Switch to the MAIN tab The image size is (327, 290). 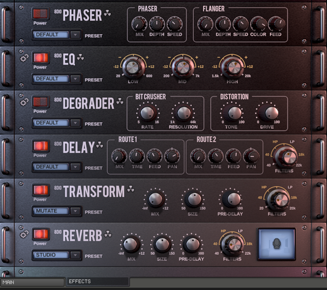point(33,282)
